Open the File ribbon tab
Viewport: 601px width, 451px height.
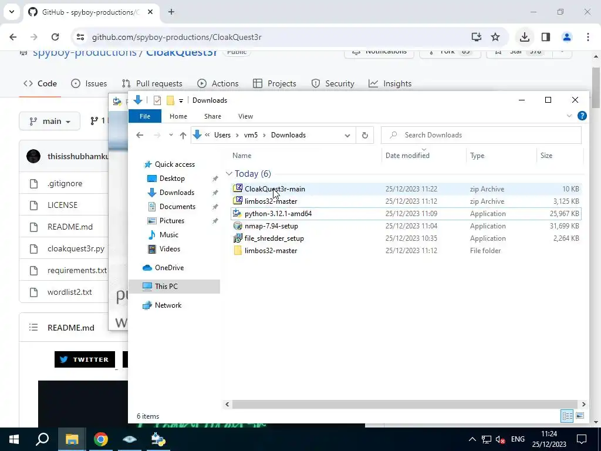145,116
